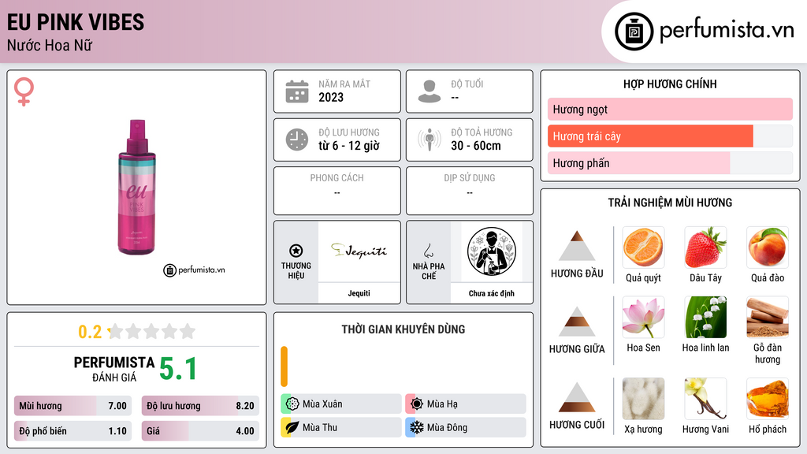Click the Mùa Hạ sun icon
This screenshot has width=807, height=454.
click(417, 404)
